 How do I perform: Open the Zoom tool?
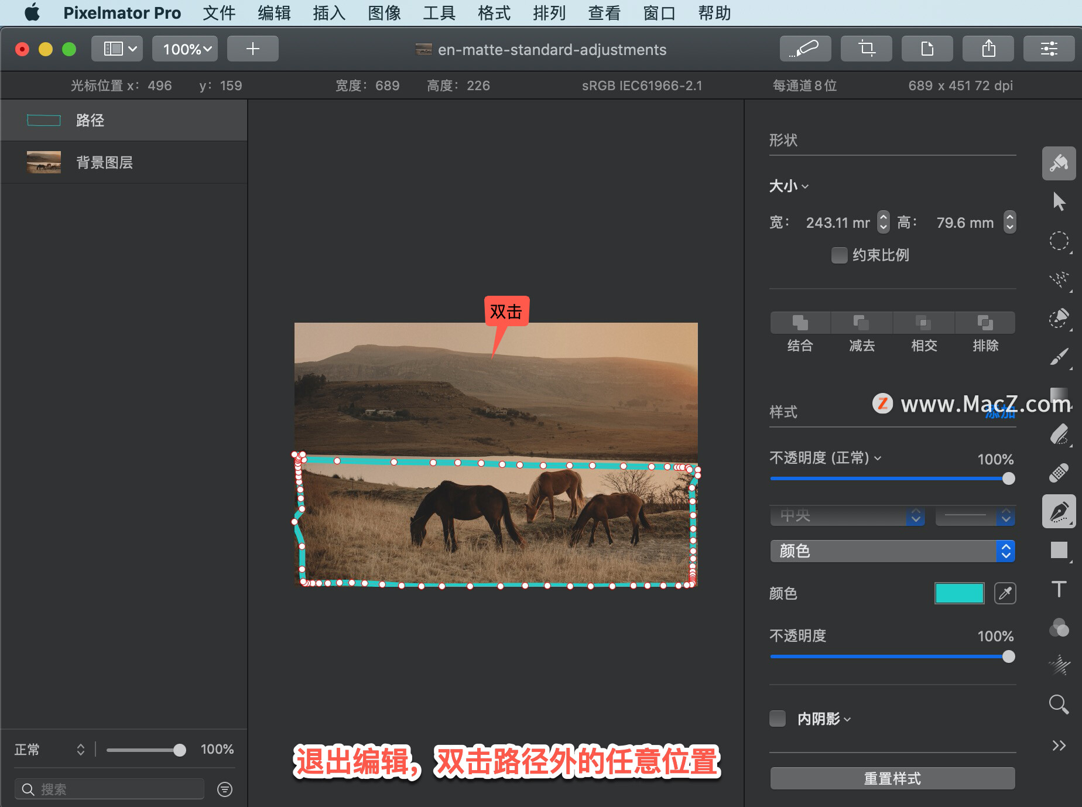[1059, 705]
